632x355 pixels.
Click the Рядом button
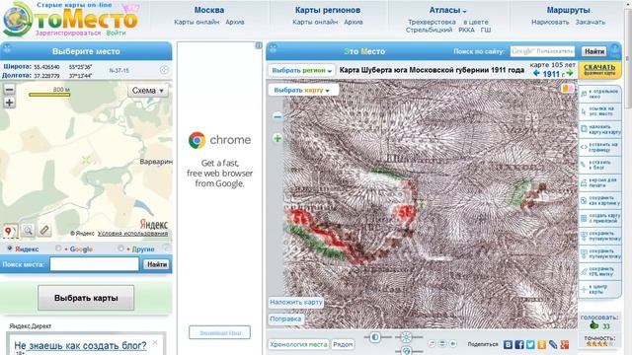[343, 344]
